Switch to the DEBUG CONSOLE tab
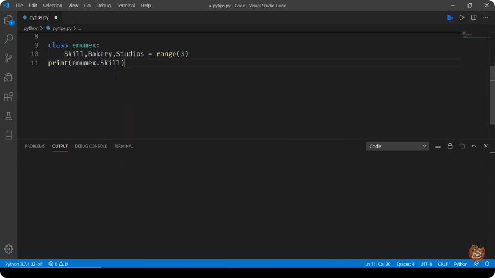The height and width of the screenshot is (278, 495). (91, 146)
